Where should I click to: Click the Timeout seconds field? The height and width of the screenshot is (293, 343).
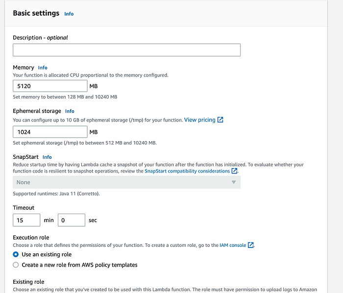tap(72, 220)
